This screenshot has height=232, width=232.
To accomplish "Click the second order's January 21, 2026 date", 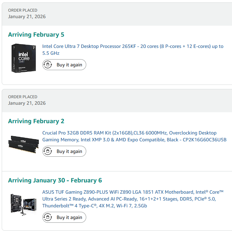I will [27, 103].
